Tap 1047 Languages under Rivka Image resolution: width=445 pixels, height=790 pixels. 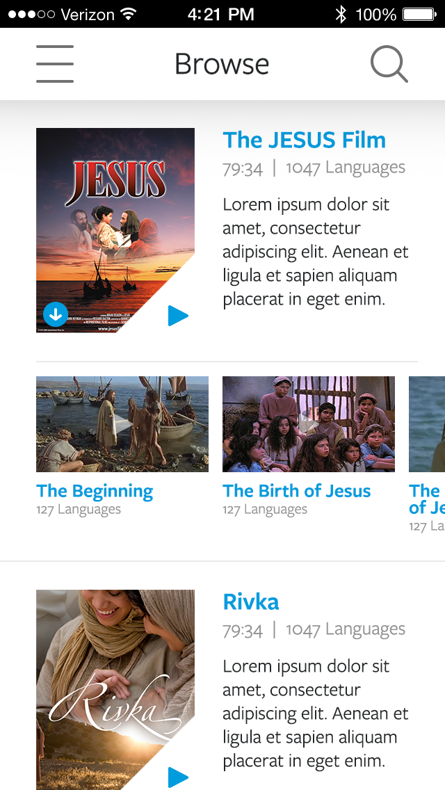[x=345, y=629]
